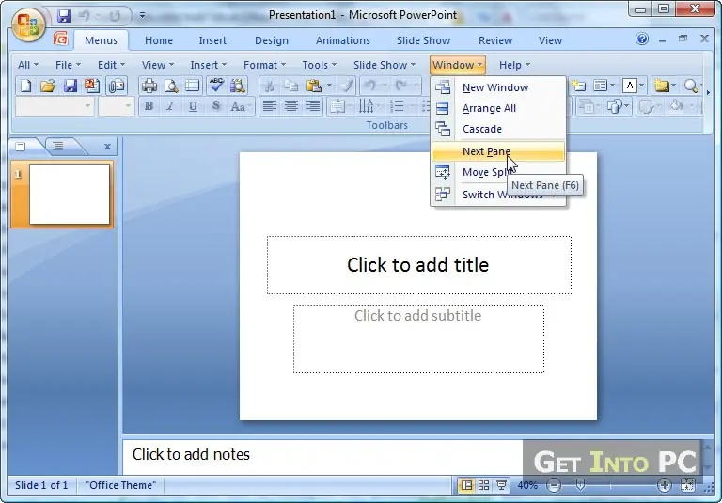722x503 pixels.
Task: Switch to Normal view in the status bar
Action: (x=466, y=485)
